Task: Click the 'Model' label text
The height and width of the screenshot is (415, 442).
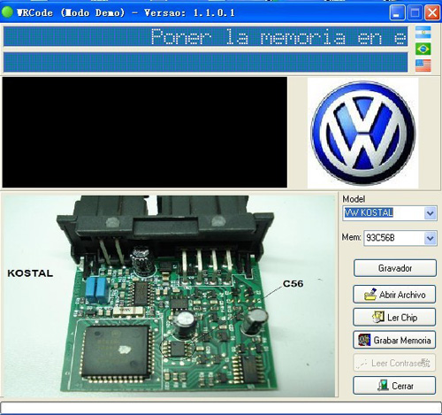Action: (354, 199)
